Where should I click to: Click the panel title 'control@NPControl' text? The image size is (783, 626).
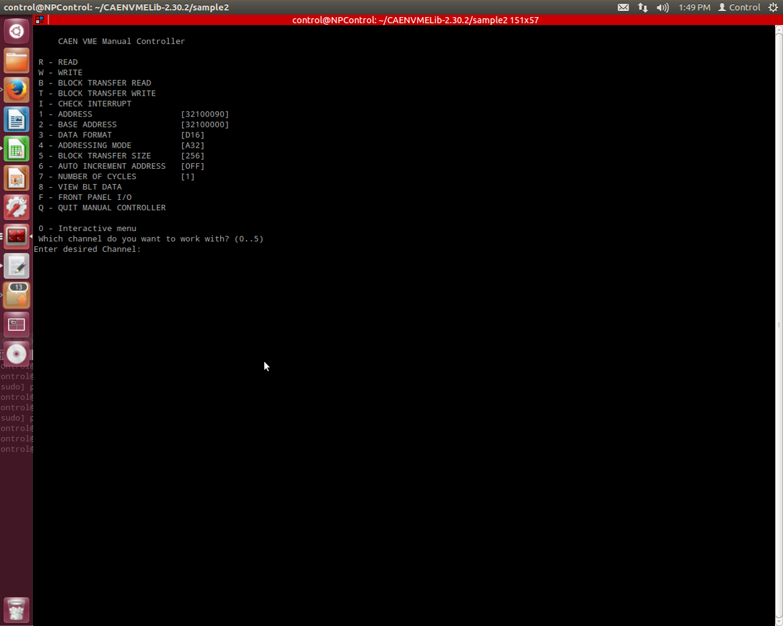pyautogui.click(x=116, y=7)
